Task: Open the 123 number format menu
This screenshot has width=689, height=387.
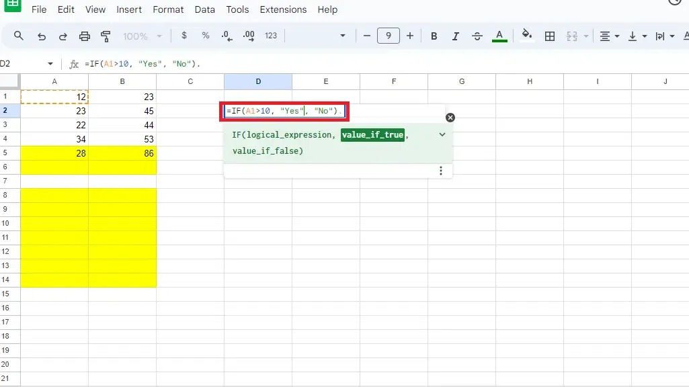Action: pos(271,36)
